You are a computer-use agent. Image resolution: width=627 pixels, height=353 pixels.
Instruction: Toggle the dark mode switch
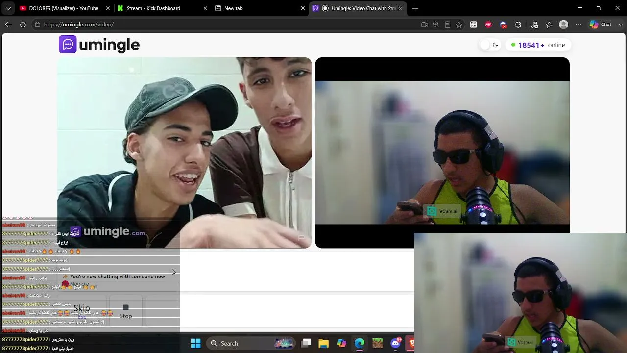pos(489,45)
